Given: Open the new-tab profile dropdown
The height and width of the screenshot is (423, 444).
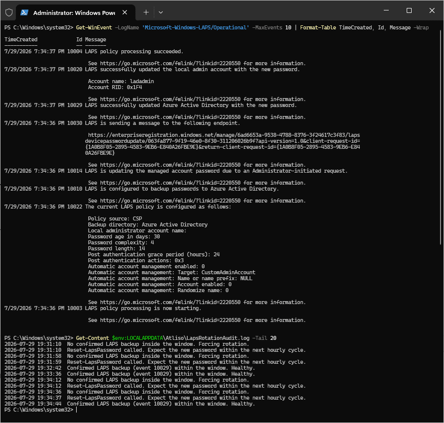Looking at the screenshot, I should coord(161,12).
